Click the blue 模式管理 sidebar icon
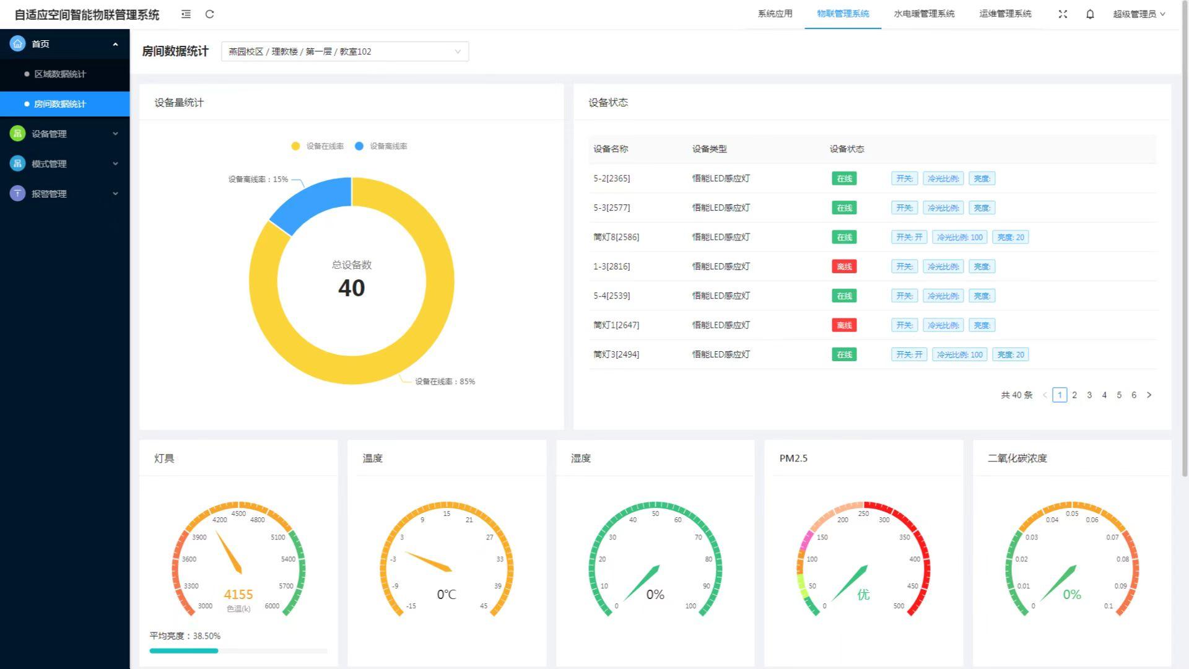Image resolution: width=1189 pixels, height=669 pixels. 17,164
